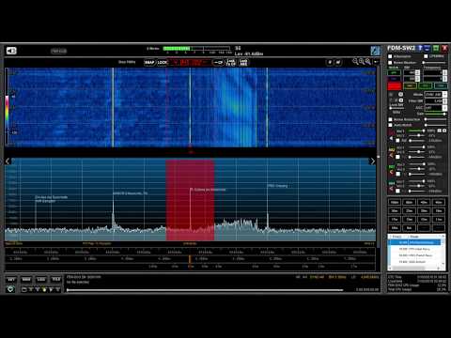The width and height of the screenshot is (451, 338).
Task: Click the LOCK button
Action: [162, 62]
